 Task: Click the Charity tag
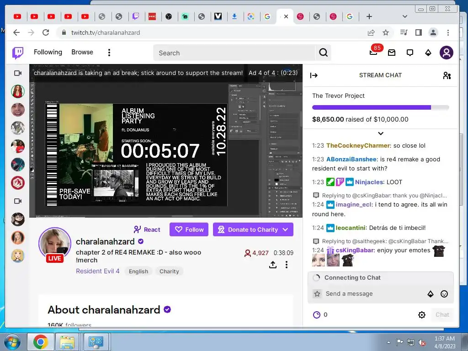coord(169,271)
